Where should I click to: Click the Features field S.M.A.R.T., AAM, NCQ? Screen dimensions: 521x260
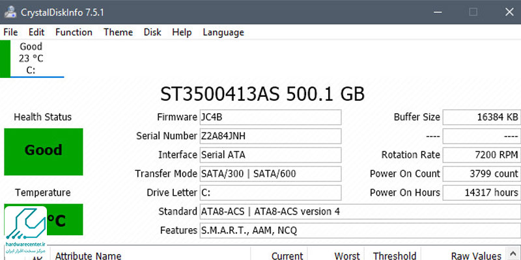pos(360,231)
